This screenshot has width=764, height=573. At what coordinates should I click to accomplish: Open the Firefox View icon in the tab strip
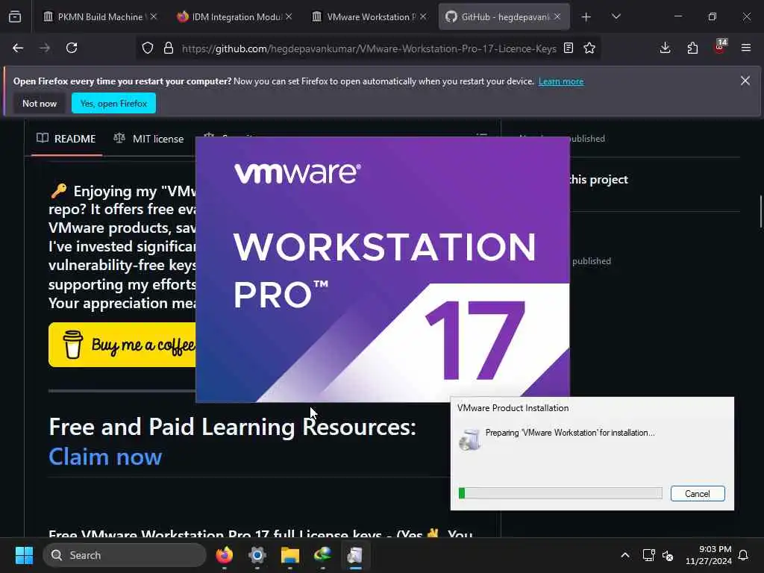(15, 16)
